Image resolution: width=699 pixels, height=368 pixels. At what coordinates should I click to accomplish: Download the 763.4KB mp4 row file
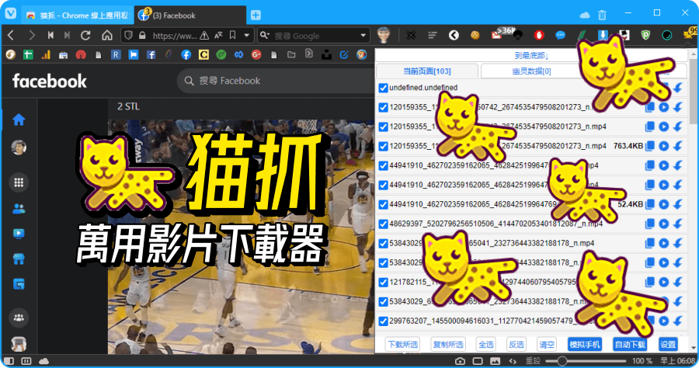(x=678, y=146)
